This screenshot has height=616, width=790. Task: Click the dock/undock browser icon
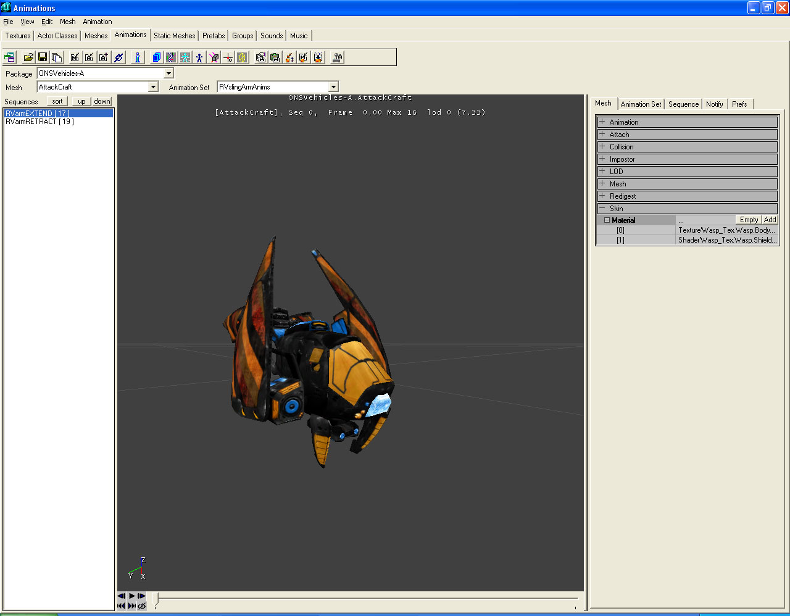click(x=10, y=57)
